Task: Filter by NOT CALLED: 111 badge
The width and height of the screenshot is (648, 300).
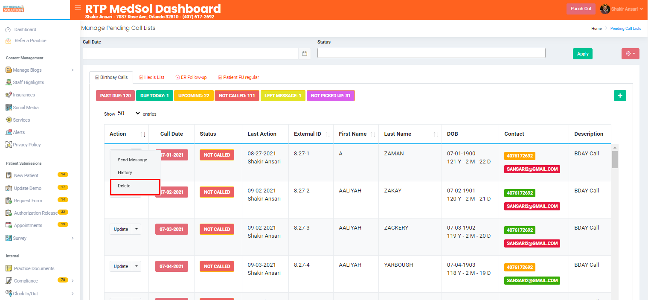Action: click(237, 96)
